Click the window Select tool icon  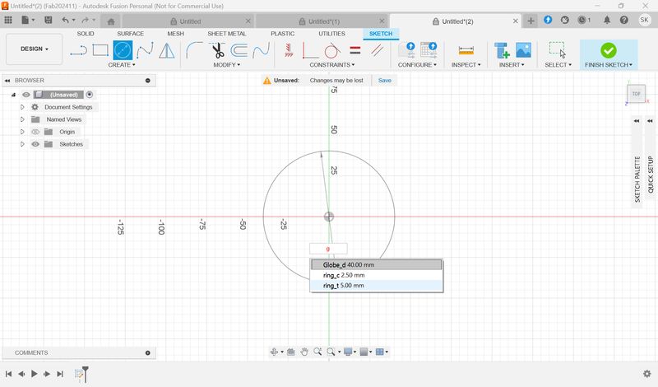point(557,50)
